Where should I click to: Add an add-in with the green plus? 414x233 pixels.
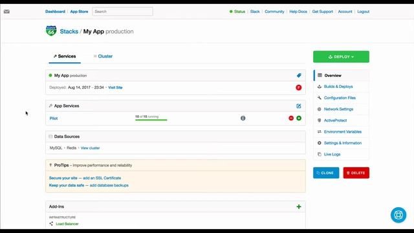tap(299, 206)
